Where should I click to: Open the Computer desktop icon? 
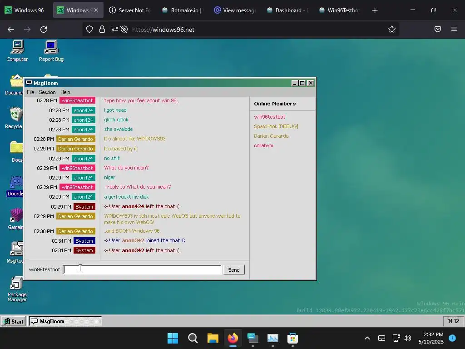pos(17,51)
